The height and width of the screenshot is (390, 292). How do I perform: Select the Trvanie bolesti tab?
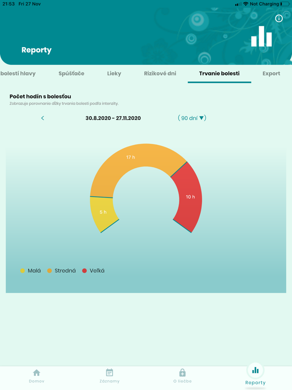point(219,73)
